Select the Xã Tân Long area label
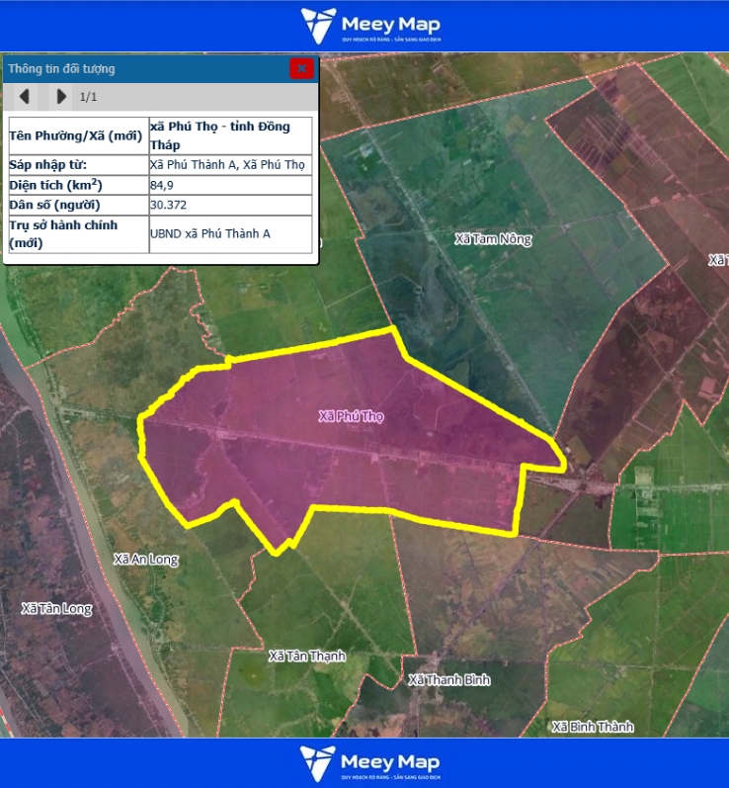729x788 pixels. click(x=56, y=608)
